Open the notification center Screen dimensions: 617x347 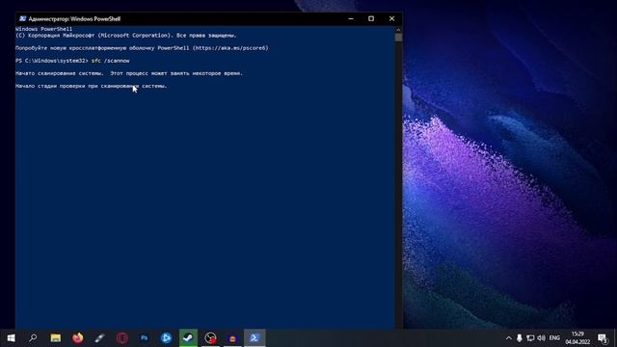(603, 338)
